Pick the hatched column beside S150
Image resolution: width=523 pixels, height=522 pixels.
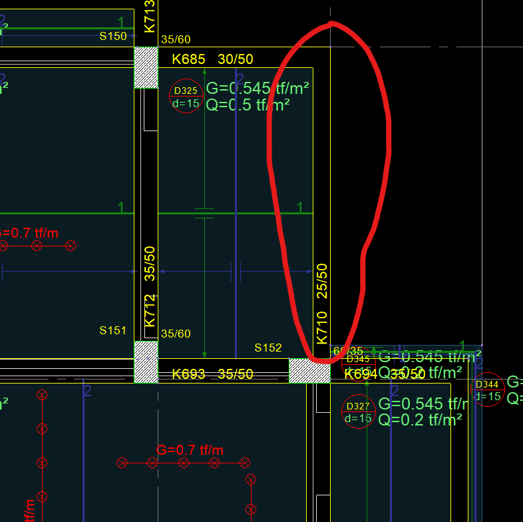(146, 67)
